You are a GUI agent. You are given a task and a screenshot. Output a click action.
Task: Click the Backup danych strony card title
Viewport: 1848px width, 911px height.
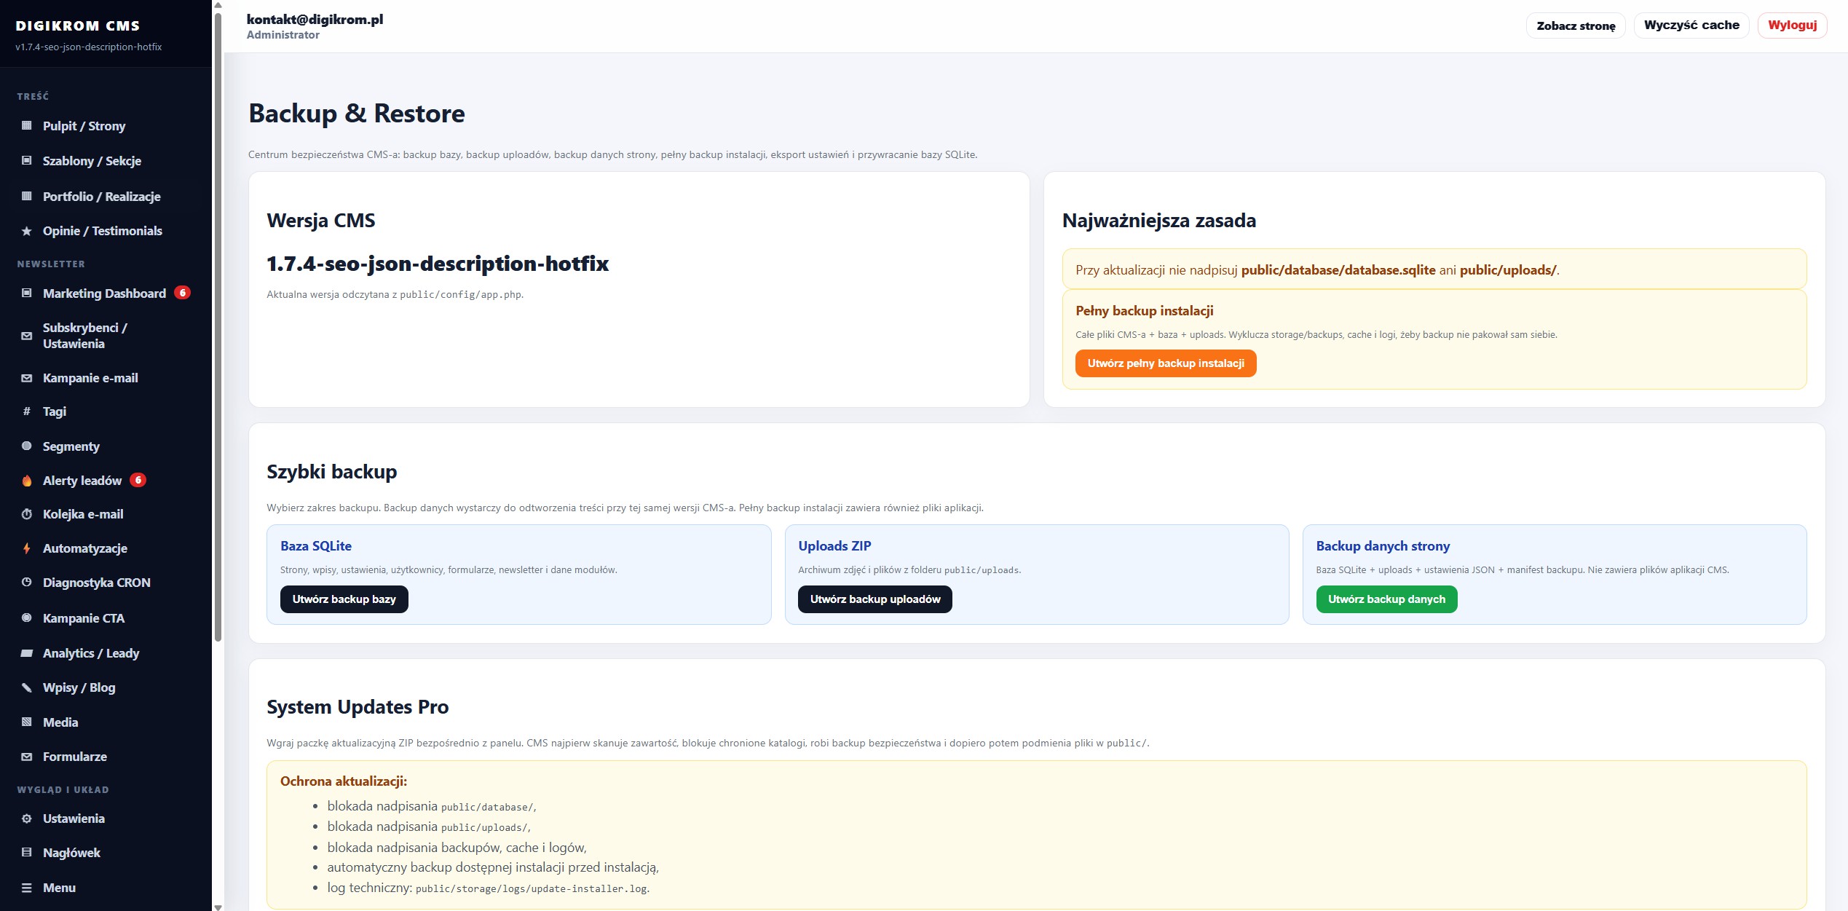click(1383, 546)
